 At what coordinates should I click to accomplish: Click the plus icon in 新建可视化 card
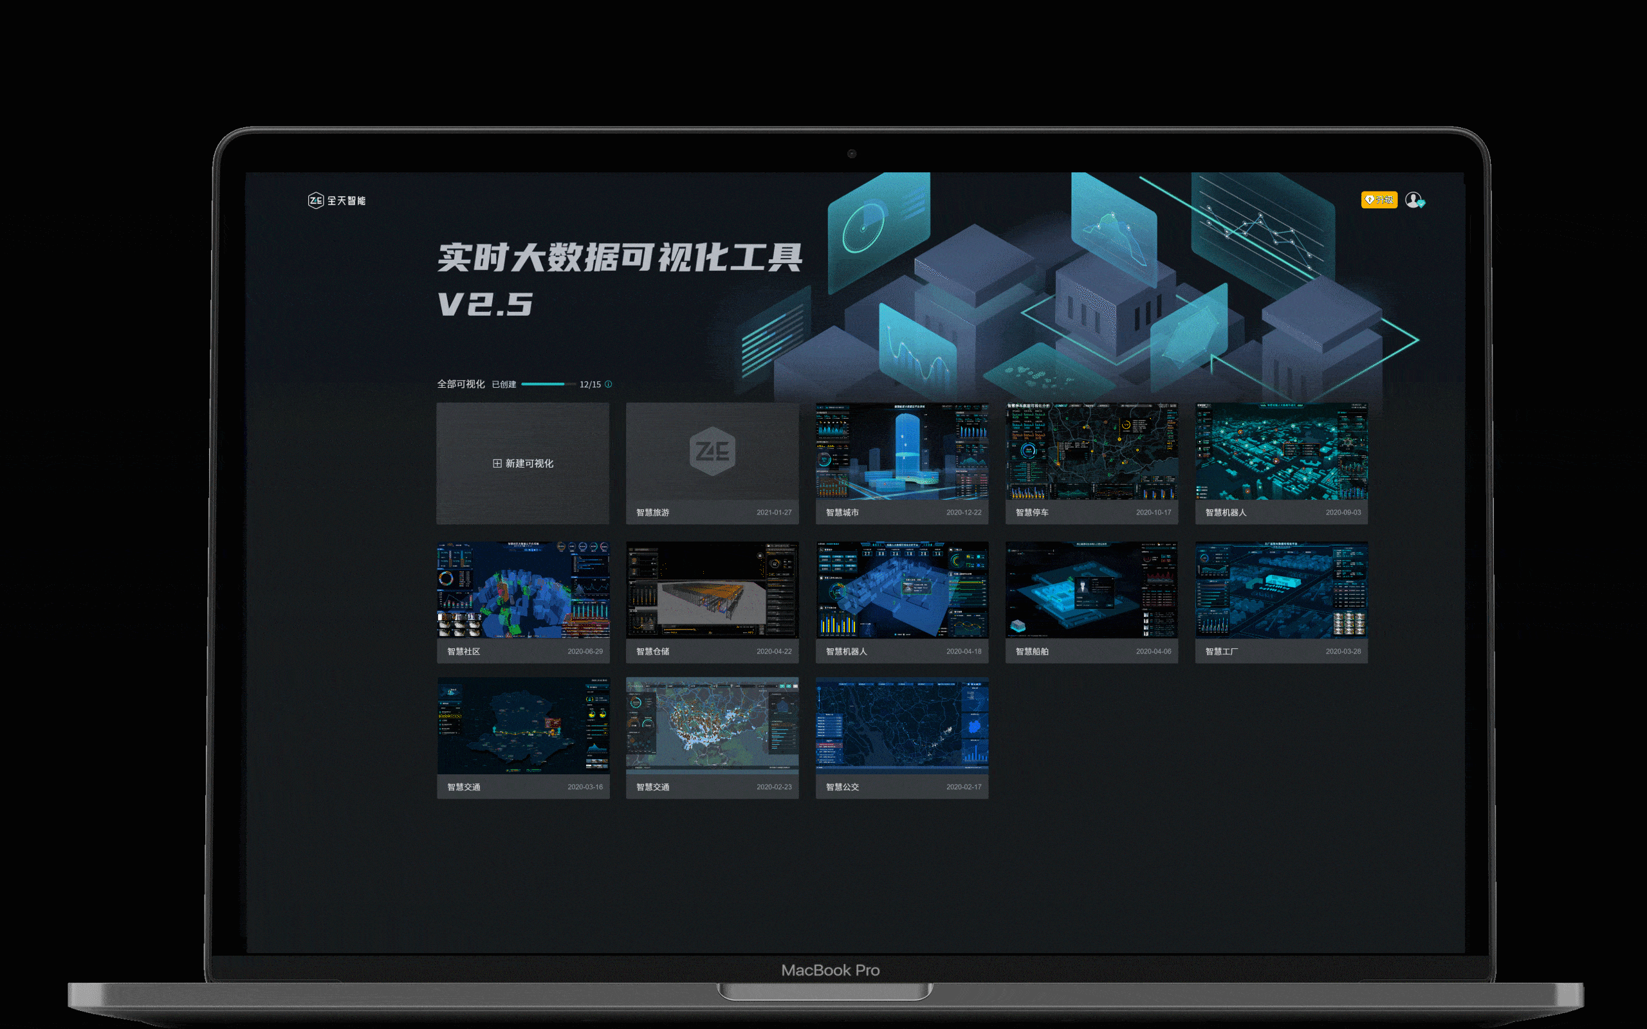(x=497, y=464)
